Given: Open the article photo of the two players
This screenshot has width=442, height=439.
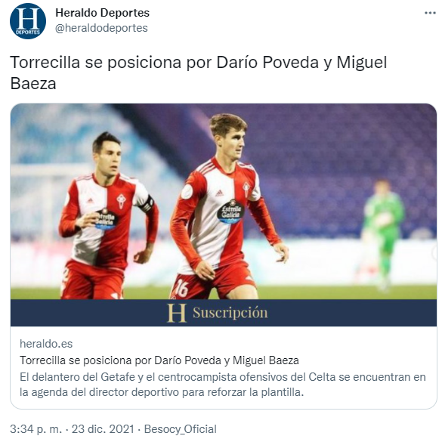Looking at the screenshot, I should click(224, 201).
